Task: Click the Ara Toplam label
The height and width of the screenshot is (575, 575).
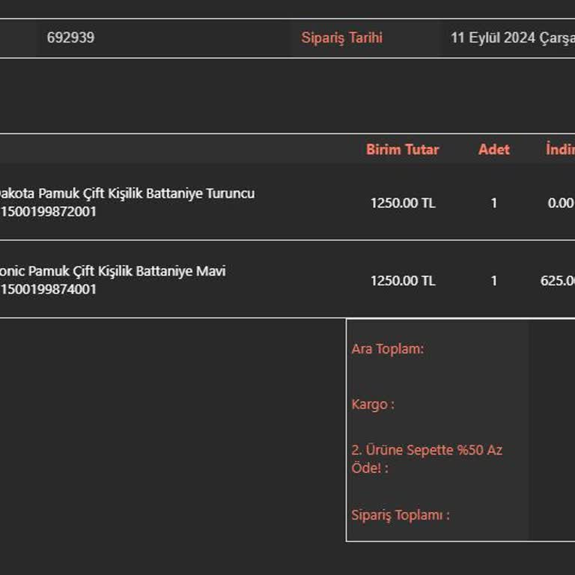Action: click(x=387, y=349)
